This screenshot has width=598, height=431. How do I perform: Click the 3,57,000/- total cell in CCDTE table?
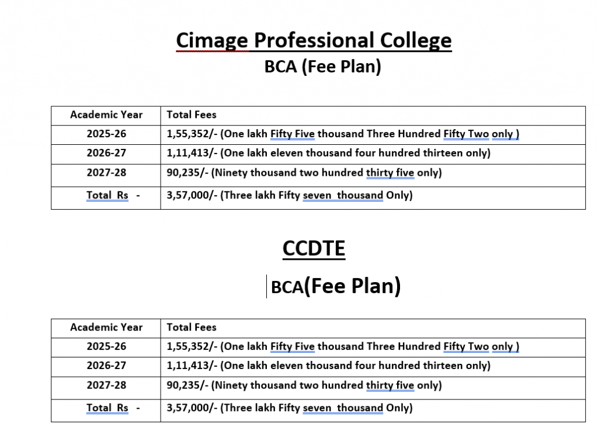(290, 408)
